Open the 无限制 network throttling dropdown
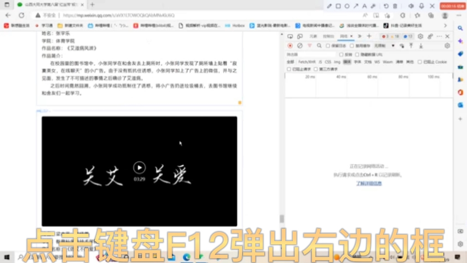The width and height of the screenshot is (467, 263). click(383, 45)
